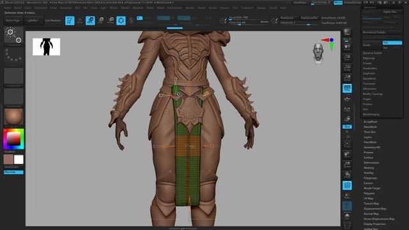Image resolution: width=409 pixels, height=230 pixels.
Task: Click the Frame mesh icon
Action: pyautogui.click(x=347, y=144)
